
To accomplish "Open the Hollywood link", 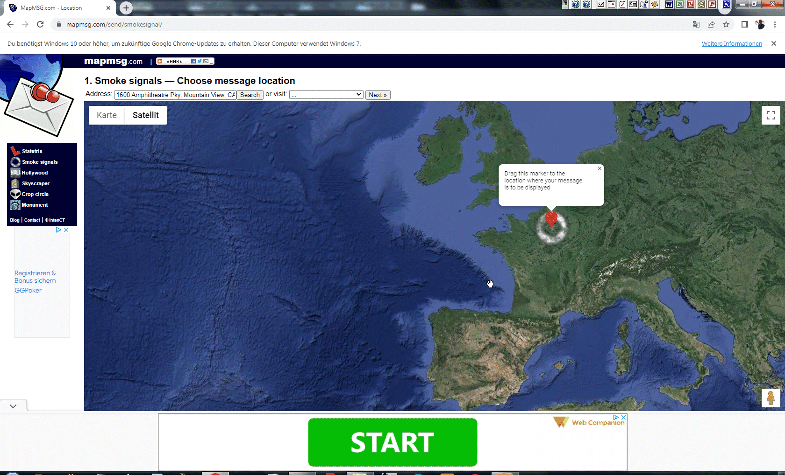I will coord(35,173).
